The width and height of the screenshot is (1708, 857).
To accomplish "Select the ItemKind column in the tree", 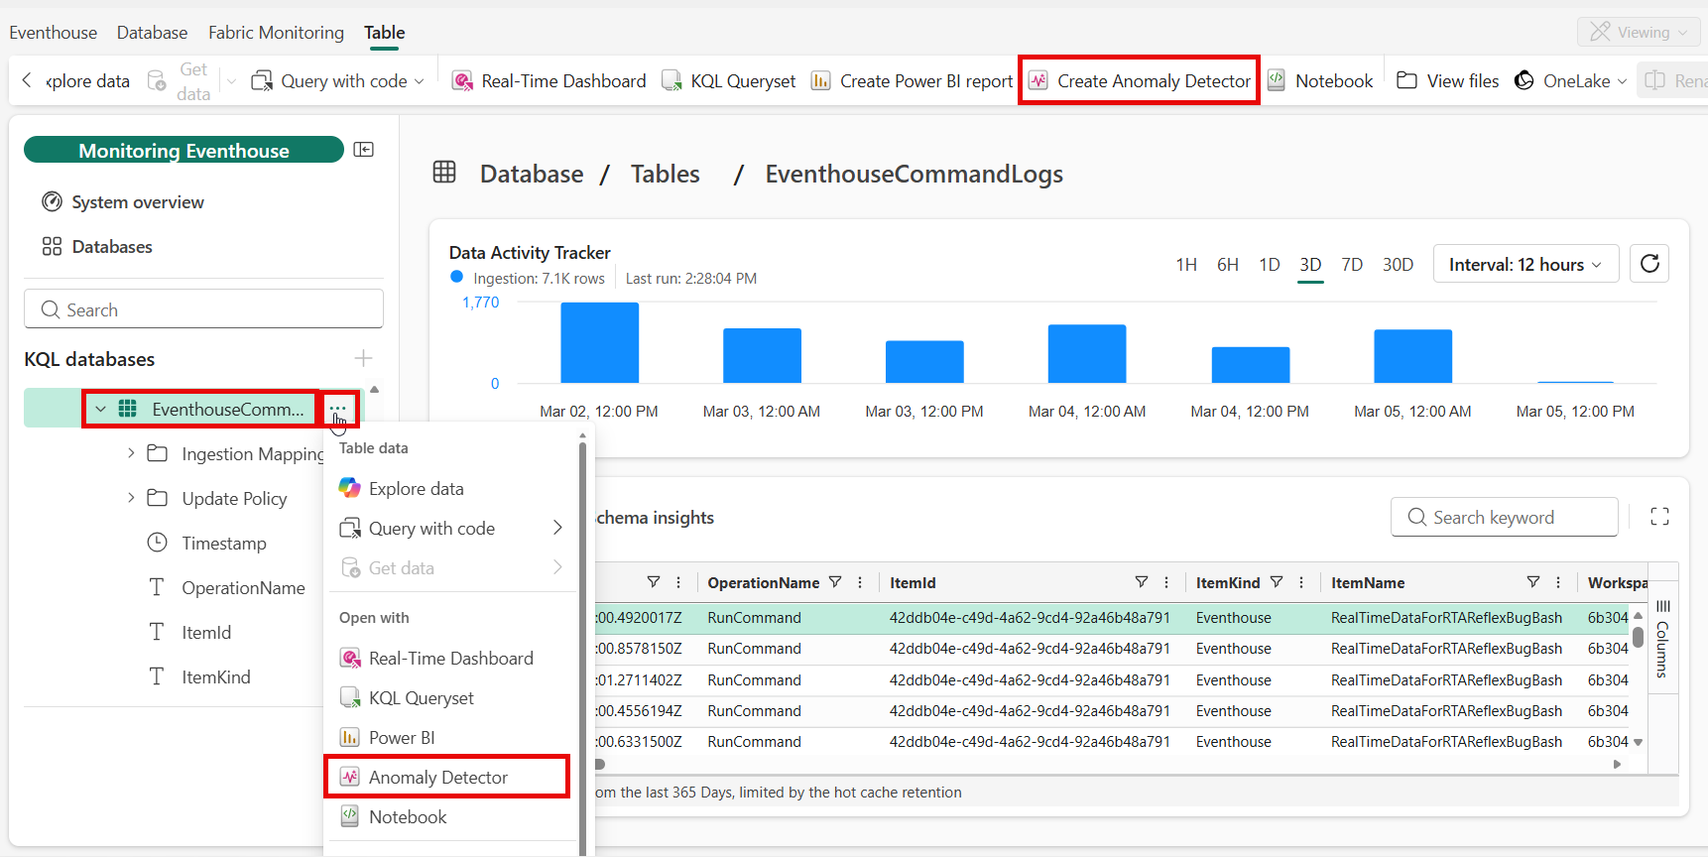I will 215,676.
